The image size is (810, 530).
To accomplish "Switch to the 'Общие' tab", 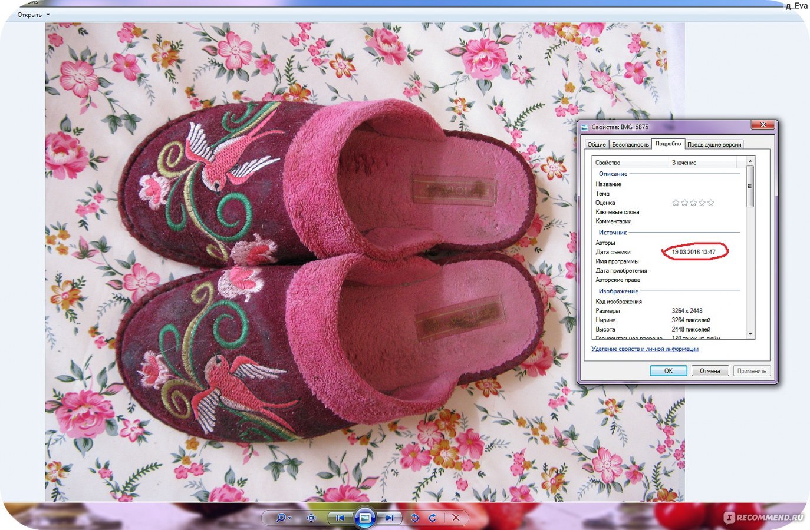I will click(x=597, y=144).
